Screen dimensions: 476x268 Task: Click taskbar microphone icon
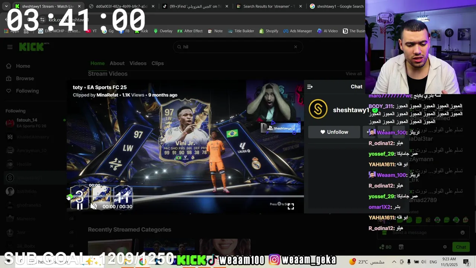[409, 262]
